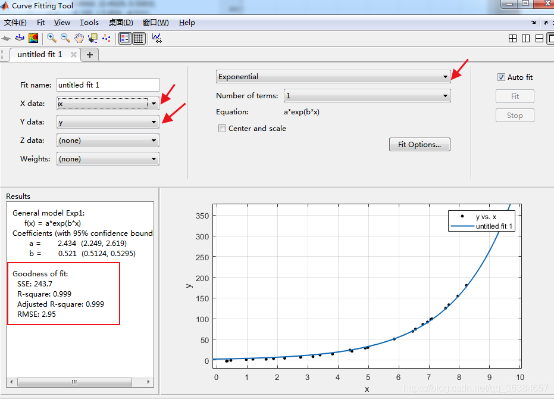554x399 pixels.
Task: Open the Fit Options dialog
Action: pos(420,144)
